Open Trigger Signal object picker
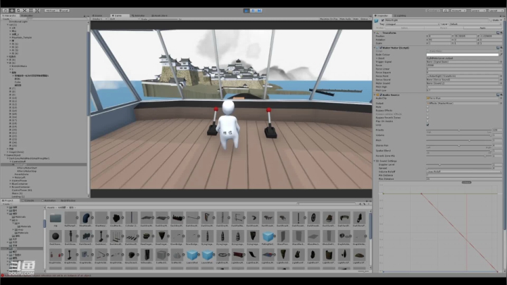 pyautogui.click(x=501, y=62)
